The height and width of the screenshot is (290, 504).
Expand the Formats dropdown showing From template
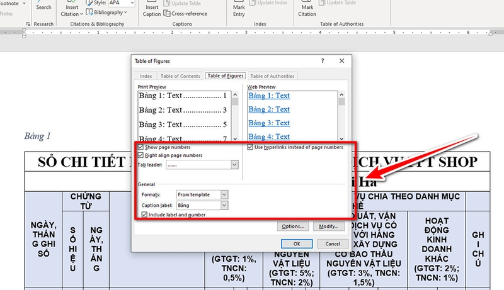point(224,195)
